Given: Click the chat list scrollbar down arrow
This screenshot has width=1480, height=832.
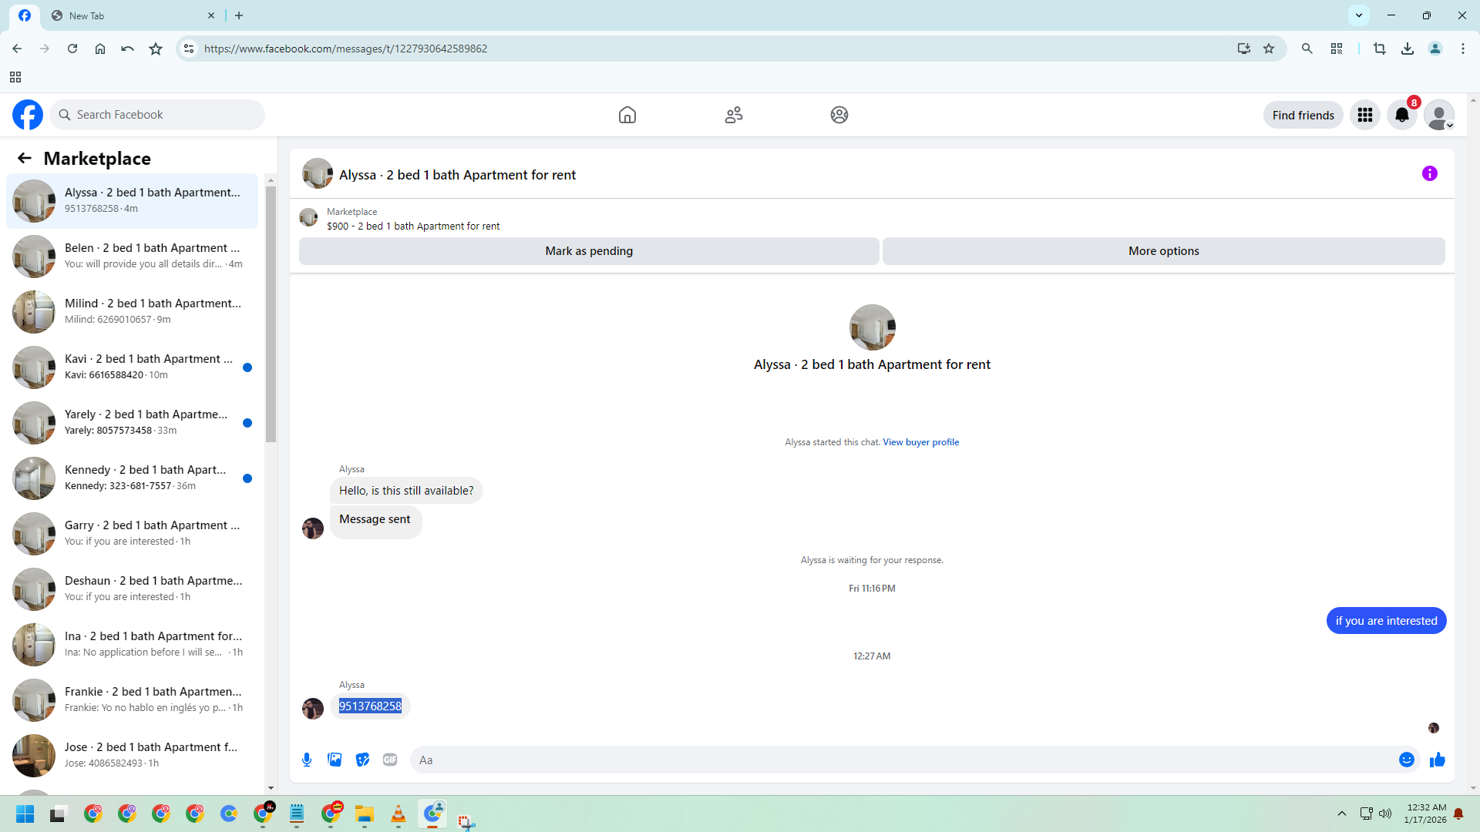Looking at the screenshot, I should [271, 787].
